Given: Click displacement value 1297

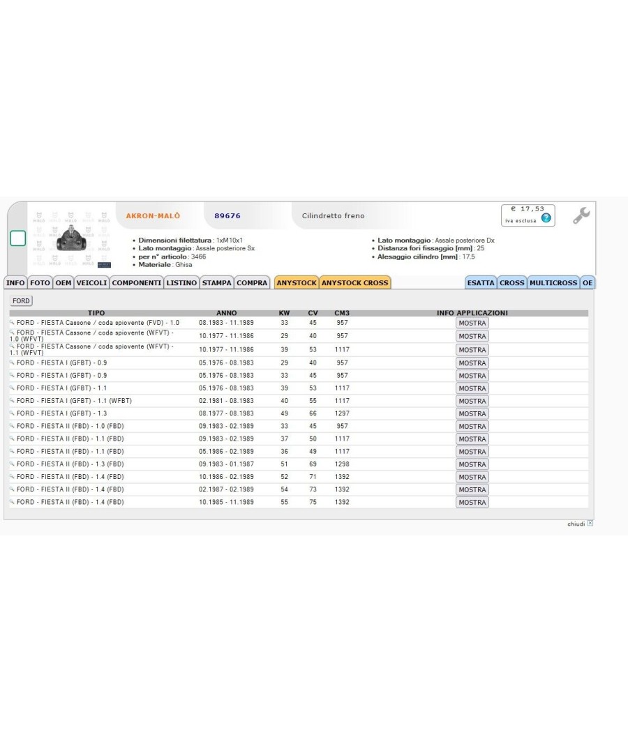Looking at the screenshot, I should pyautogui.click(x=342, y=413).
